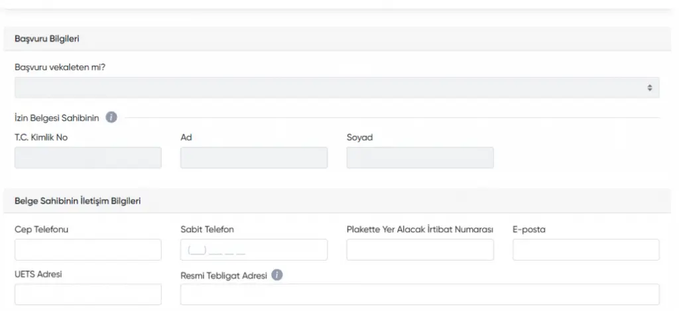Viewport: 679px width, 311px height.
Task: Click the UETS Adresi input field
Action: coord(88,294)
